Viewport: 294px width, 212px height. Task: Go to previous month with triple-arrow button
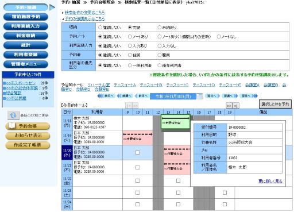106,96
